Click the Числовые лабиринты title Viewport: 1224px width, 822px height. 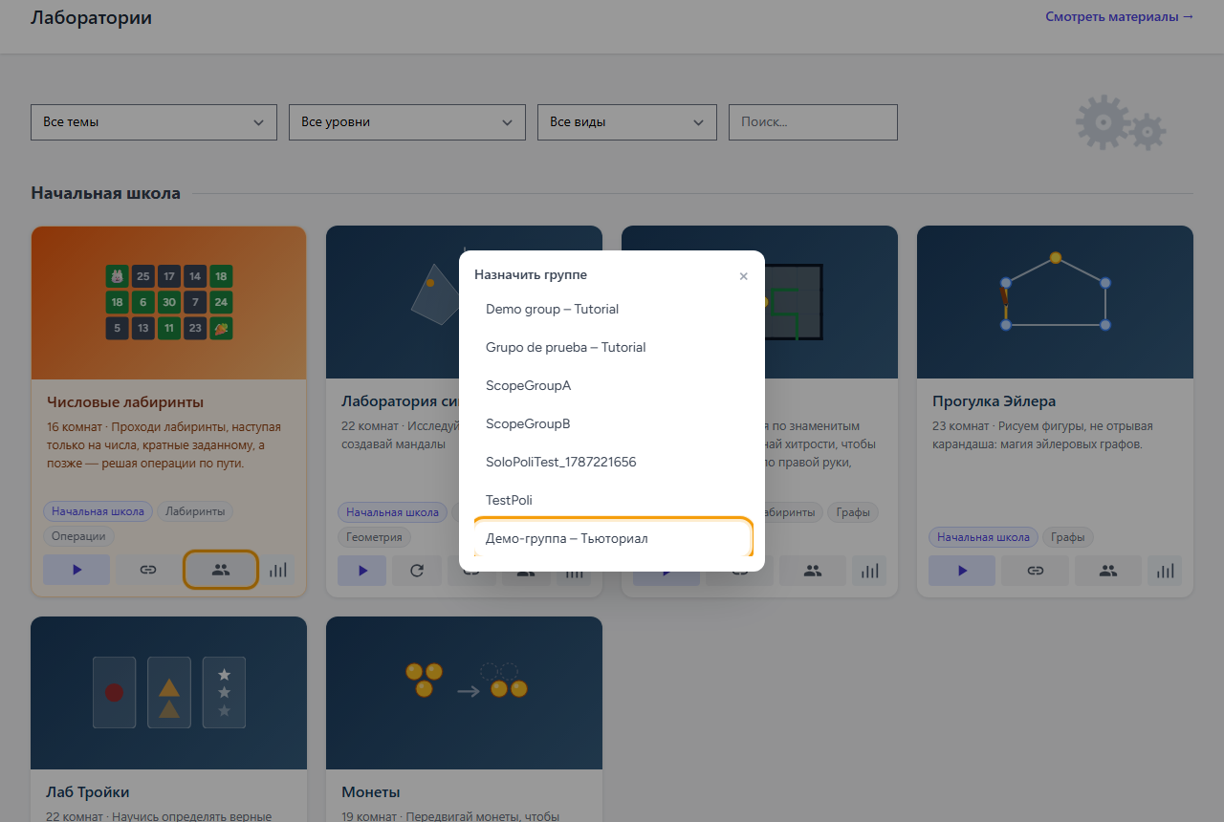(125, 402)
